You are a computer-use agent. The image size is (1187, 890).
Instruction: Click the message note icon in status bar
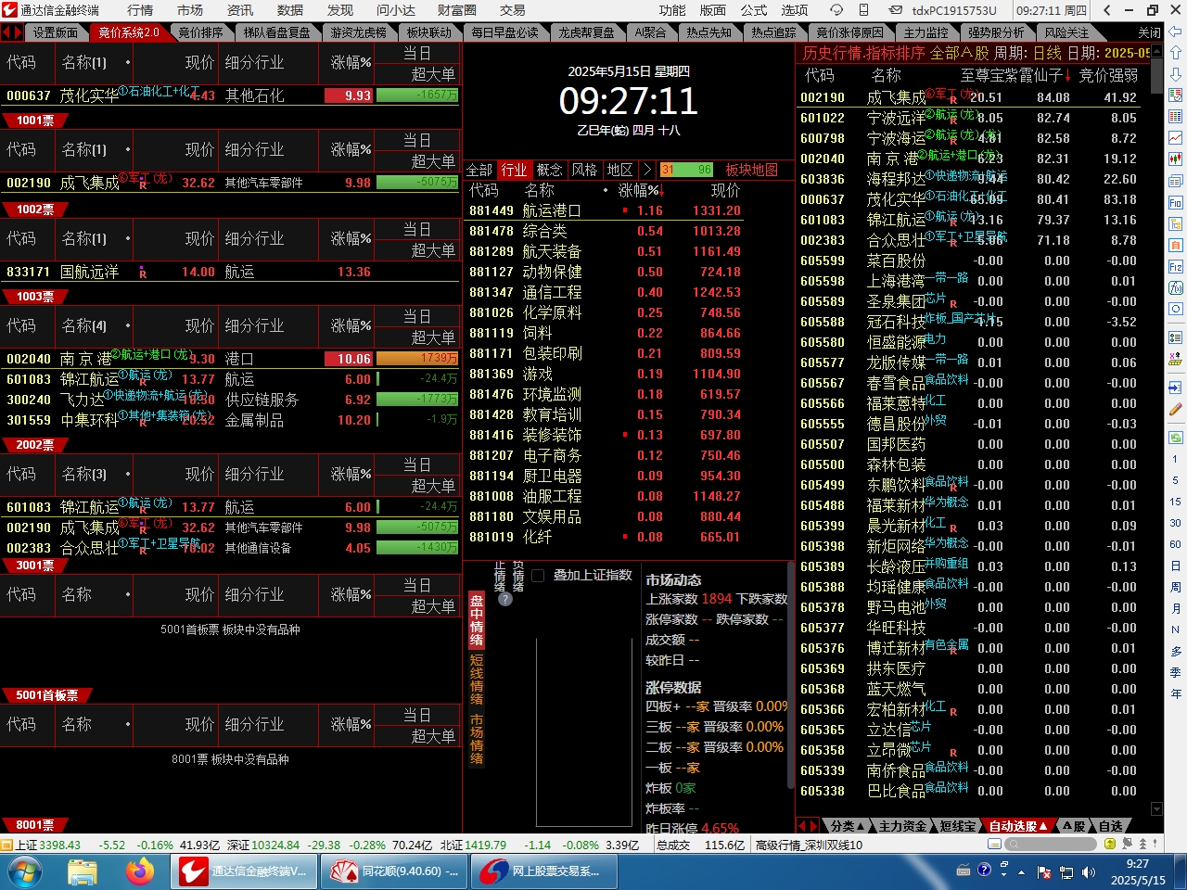tap(995, 845)
